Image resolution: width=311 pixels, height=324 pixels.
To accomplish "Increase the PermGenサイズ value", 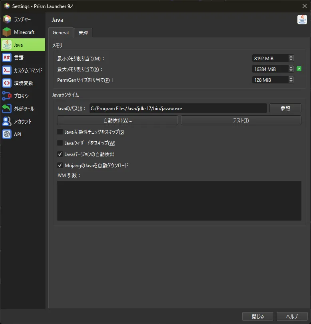I will [x=291, y=78].
